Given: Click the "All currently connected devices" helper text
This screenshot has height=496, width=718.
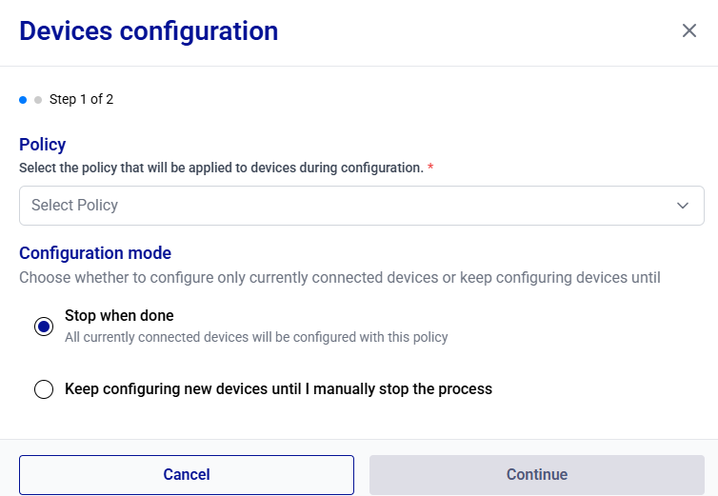Looking at the screenshot, I should click(256, 337).
